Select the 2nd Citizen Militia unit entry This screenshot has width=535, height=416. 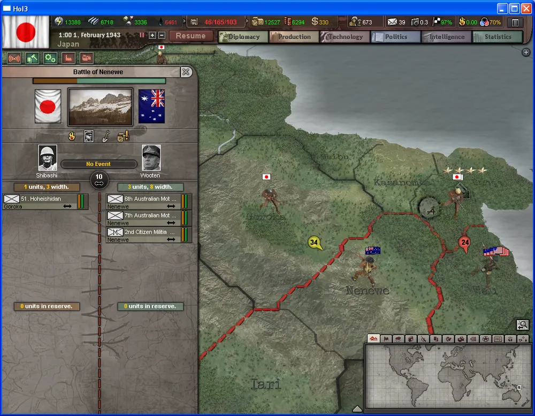(x=149, y=235)
